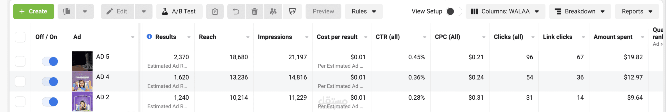Turn off the AD 5 toggle

50,61
